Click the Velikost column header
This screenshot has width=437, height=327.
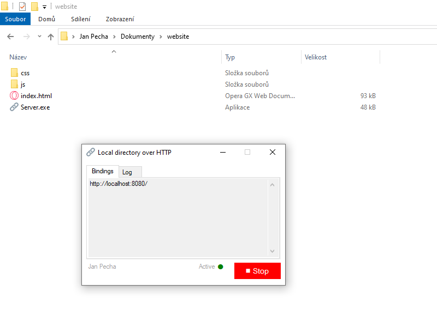[x=316, y=57]
